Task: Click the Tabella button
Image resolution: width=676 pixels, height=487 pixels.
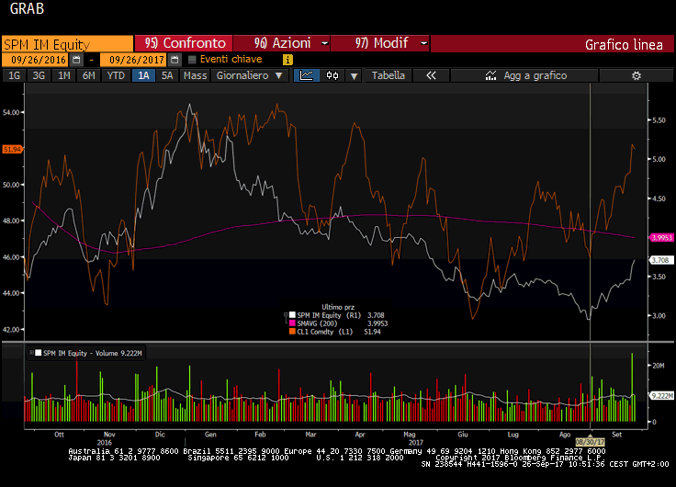Action: 388,75
